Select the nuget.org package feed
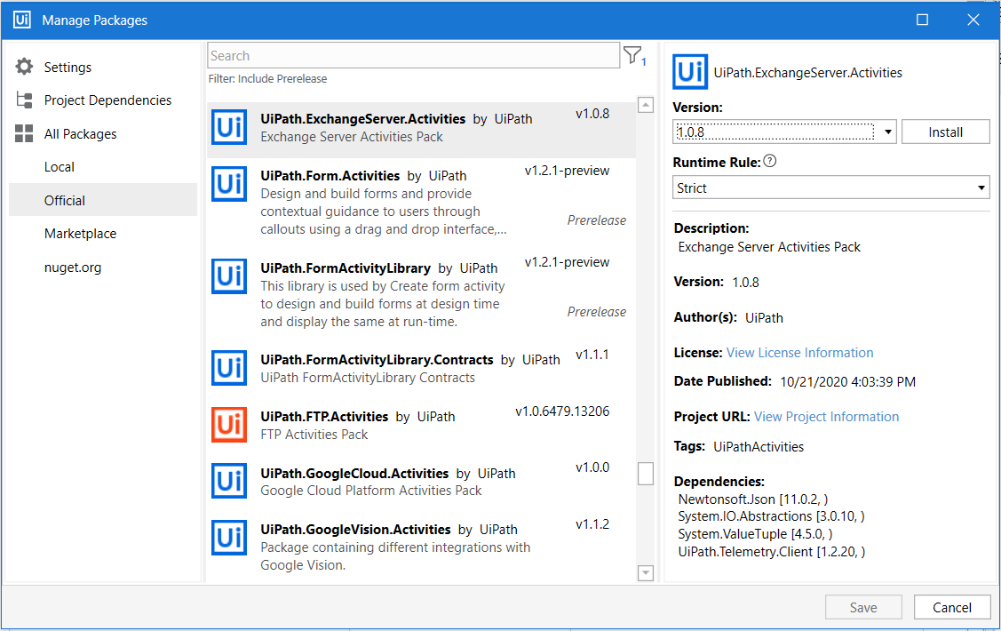The height and width of the screenshot is (631, 1001). click(x=73, y=268)
